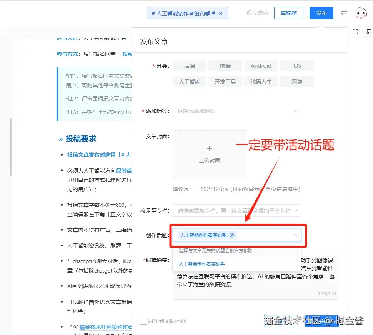Select the 人工智能 category
The width and height of the screenshot is (373, 335).
[189, 82]
